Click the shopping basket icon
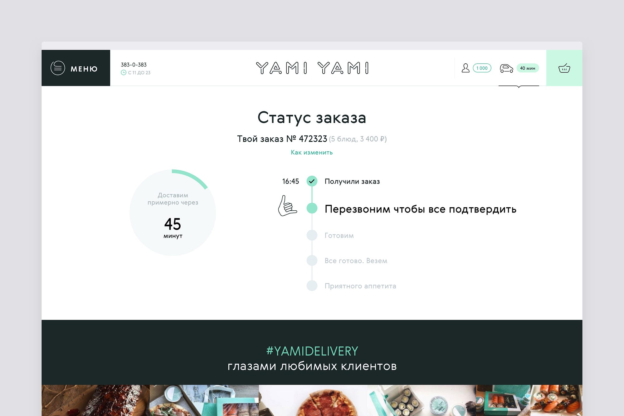The height and width of the screenshot is (416, 624). click(x=564, y=68)
